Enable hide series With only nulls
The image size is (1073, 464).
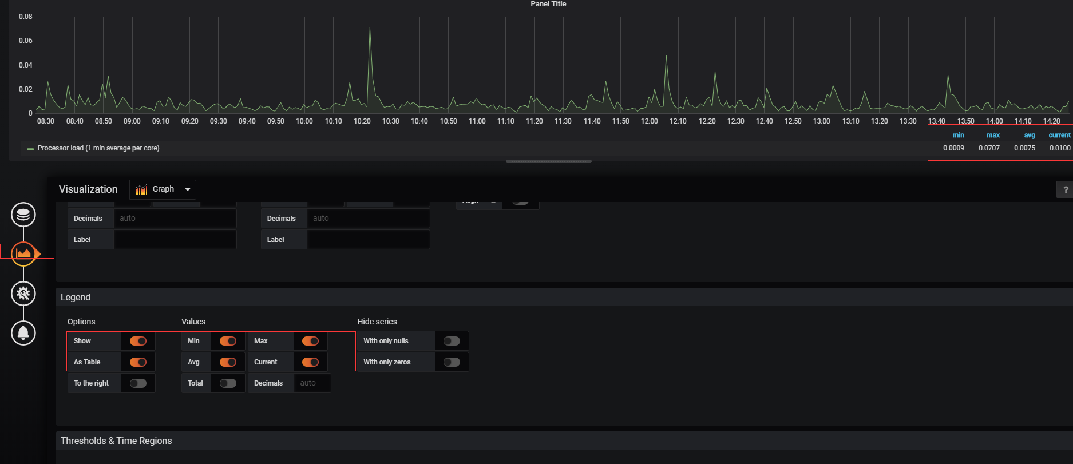452,341
